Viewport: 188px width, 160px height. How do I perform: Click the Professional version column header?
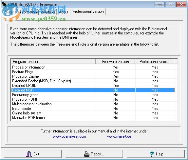[x=155, y=61]
